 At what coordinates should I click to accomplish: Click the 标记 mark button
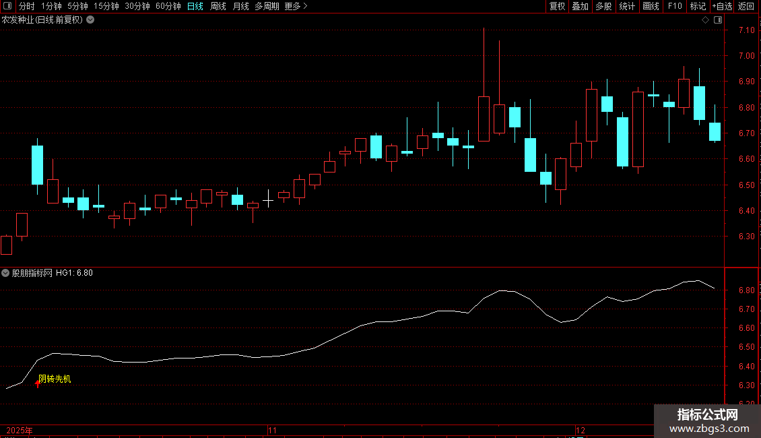(698, 6)
